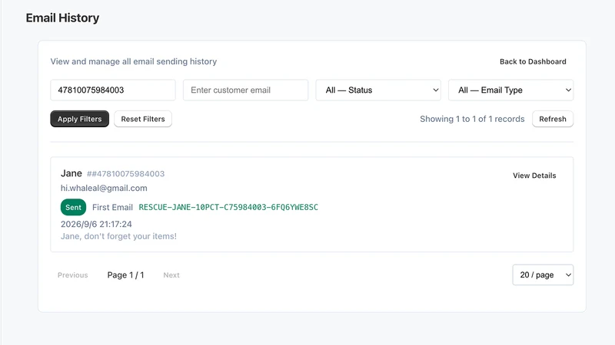Click the customer name Jane

click(x=71, y=173)
